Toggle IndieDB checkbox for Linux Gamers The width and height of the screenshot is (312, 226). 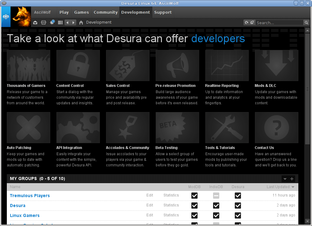point(216,215)
